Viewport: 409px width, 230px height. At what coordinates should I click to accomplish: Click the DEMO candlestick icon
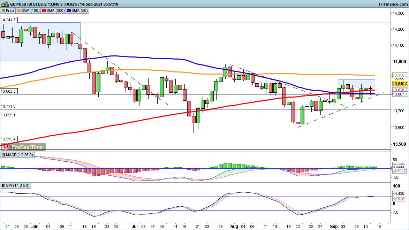coord(5,4)
